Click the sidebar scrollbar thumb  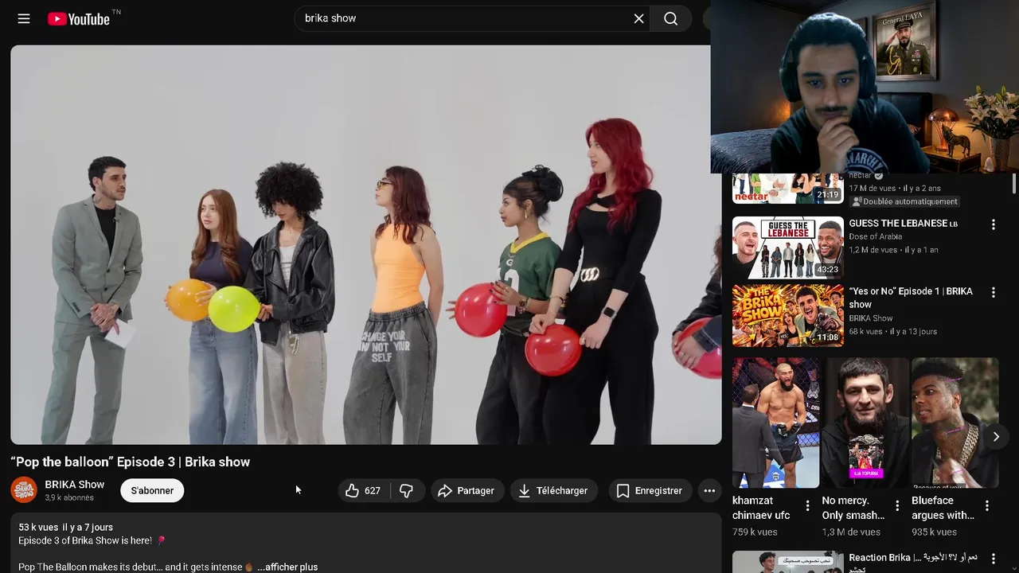(1013, 182)
